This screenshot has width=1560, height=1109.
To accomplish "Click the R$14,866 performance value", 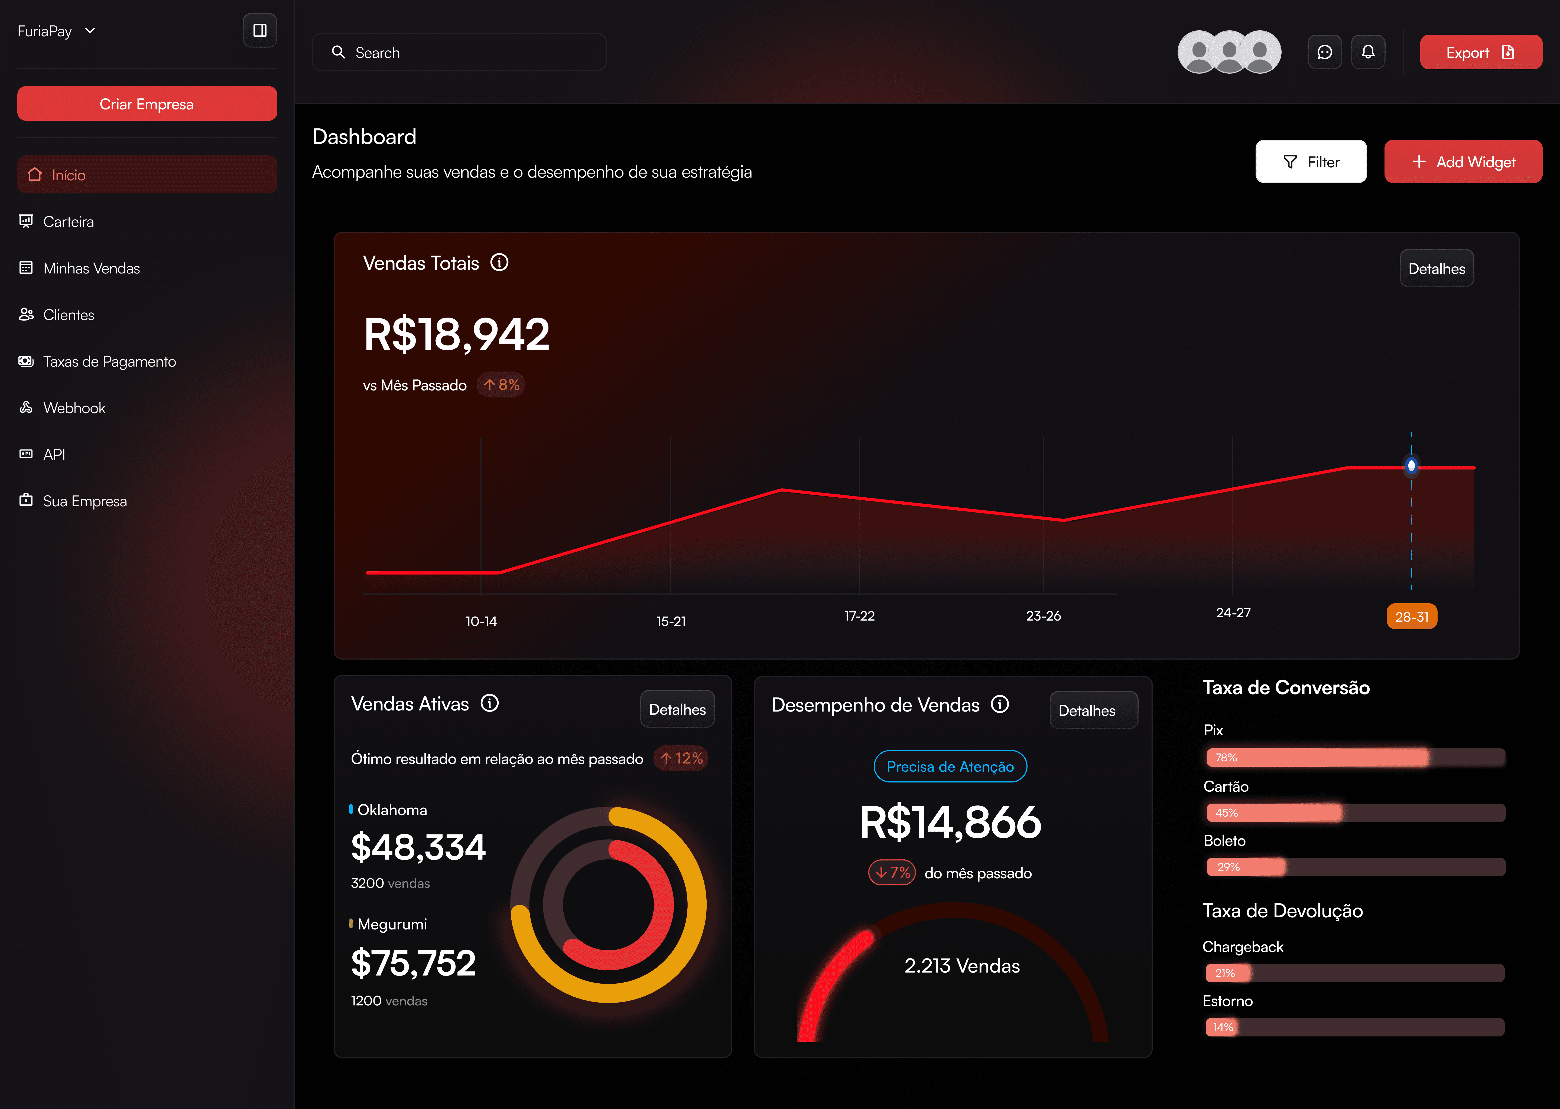I will pos(950,822).
